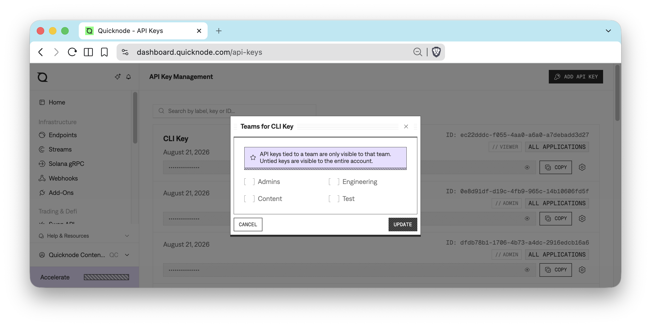Open Brave Shields icon
The height and width of the screenshot is (327, 651).
(x=436, y=52)
